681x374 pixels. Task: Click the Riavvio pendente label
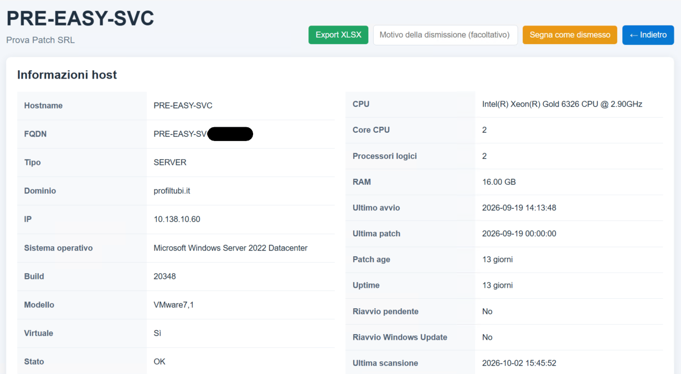385,311
